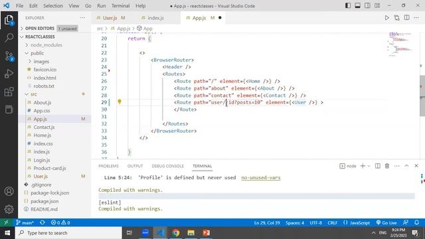Open the Extensions view

click(9, 92)
